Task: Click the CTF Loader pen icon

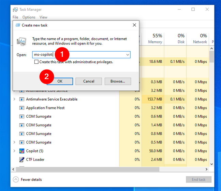Action: 22,160
